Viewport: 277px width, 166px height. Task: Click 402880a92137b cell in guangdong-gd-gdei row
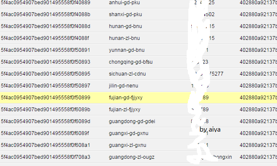point(258,121)
